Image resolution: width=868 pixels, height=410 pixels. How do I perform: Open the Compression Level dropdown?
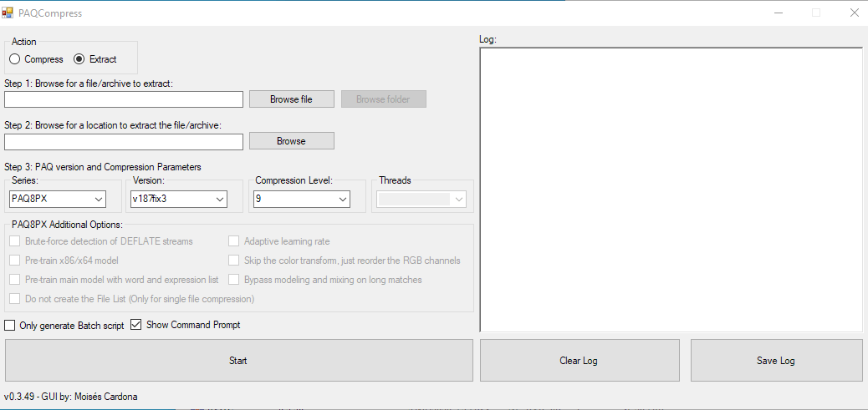coord(301,199)
